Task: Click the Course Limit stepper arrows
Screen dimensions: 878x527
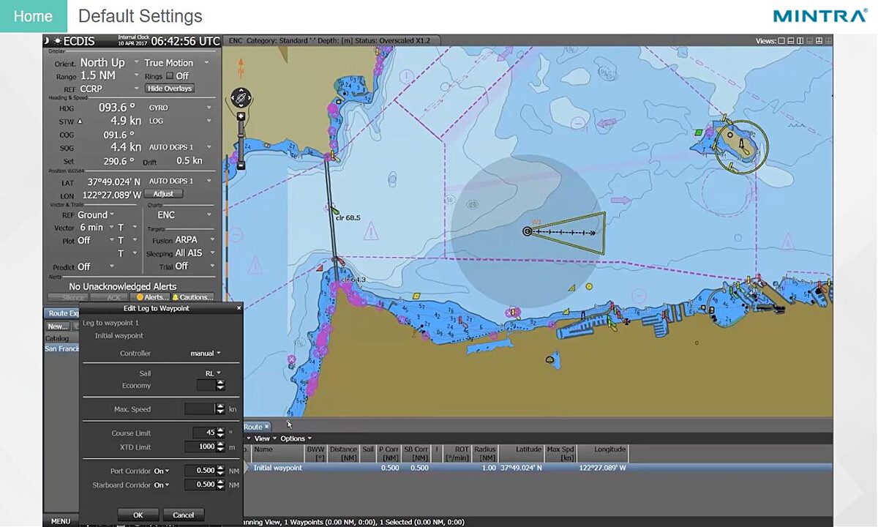Action: [220, 433]
